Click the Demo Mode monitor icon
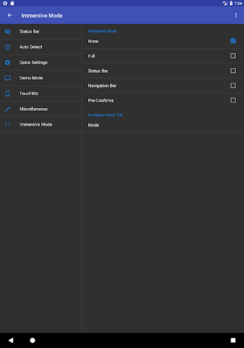The height and width of the screenshot is (348, 244). tap(7, 78)
